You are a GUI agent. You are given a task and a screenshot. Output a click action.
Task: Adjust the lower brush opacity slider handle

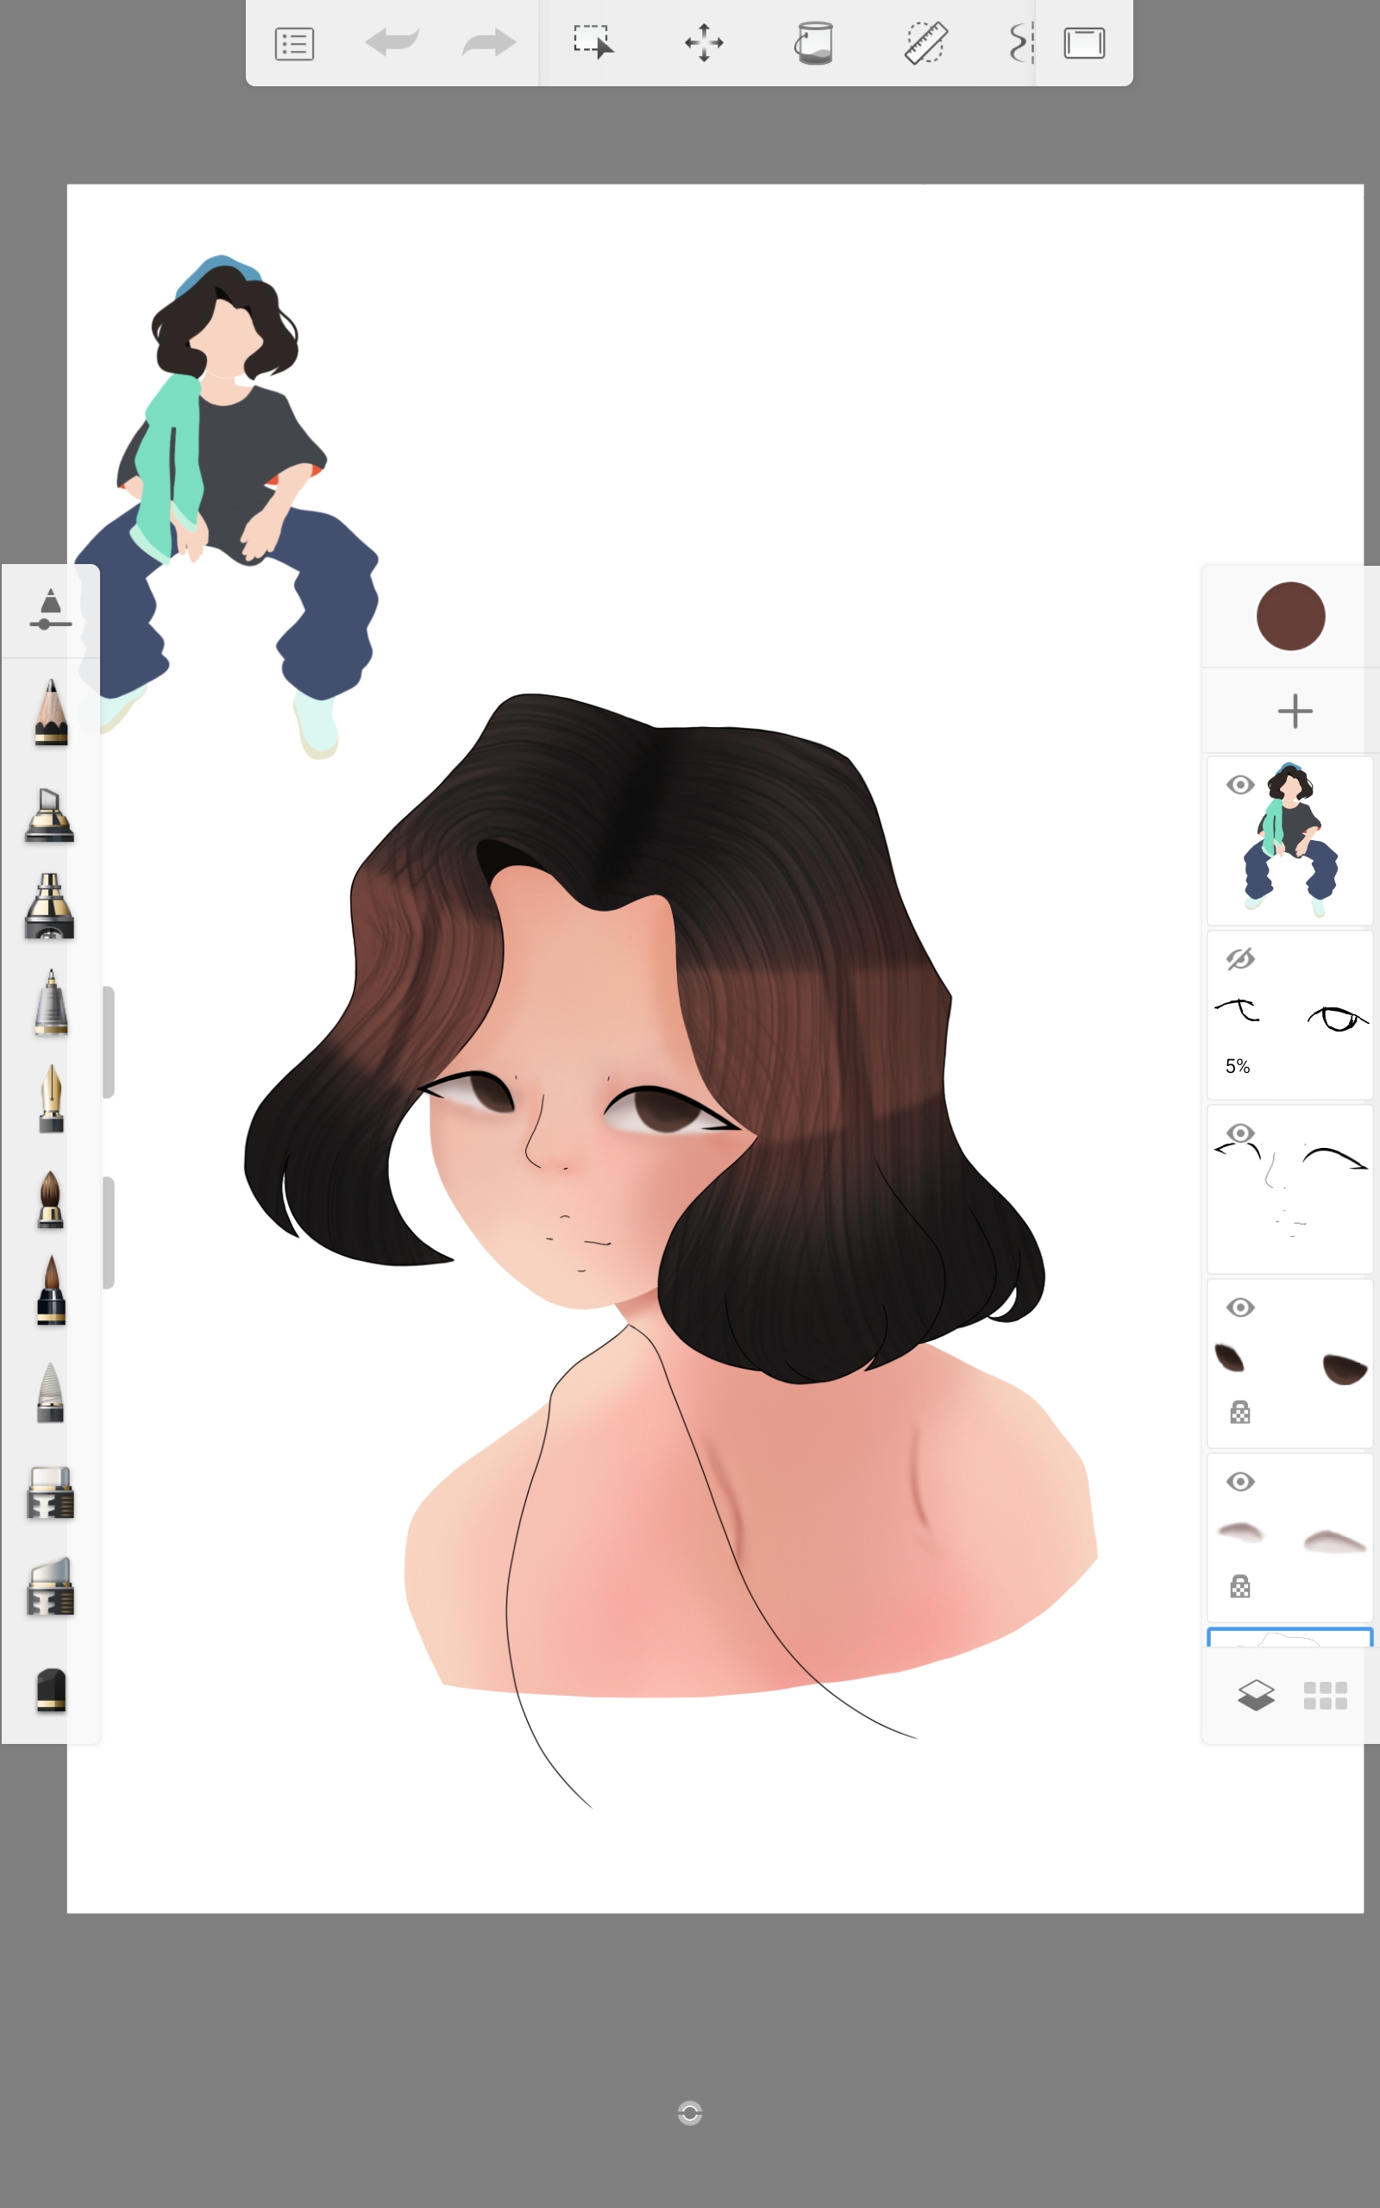(x=109, y=1233)
